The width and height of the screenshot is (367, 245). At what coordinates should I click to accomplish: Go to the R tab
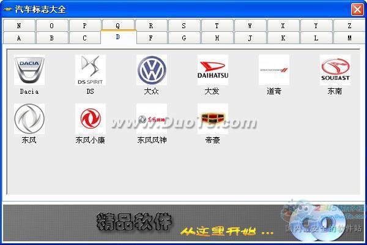pos(151,25)
